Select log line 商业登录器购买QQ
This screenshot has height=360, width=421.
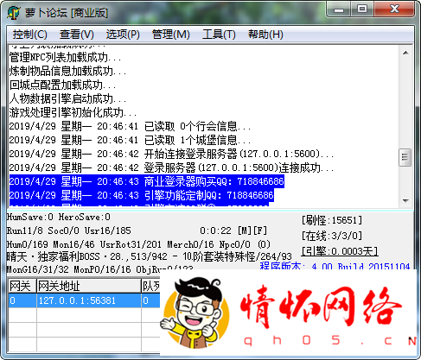tap(147, 181)
